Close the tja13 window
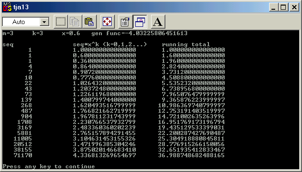302x172 pixels. pyautogui.click(x=294, y=7)
